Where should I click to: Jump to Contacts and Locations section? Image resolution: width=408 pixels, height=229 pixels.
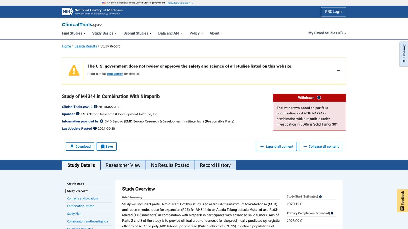pyautogui.click(x=83, y=198)
